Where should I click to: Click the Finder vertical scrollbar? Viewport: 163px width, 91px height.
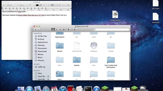point(130,66)
